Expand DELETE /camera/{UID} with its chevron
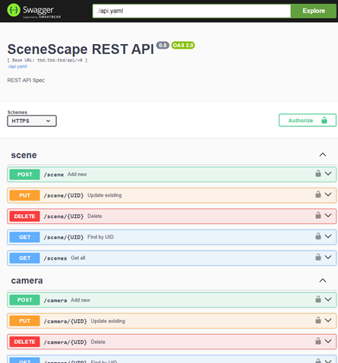Image resolution: width=338 pixels, height=363 pixels. [x=328, y=341]
